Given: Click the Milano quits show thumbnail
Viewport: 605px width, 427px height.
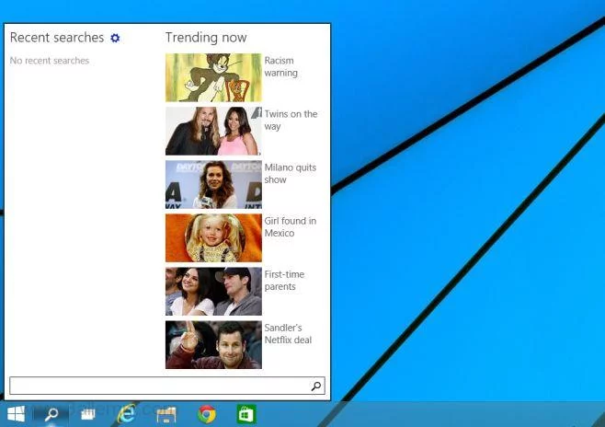Looking at the screenshot, I should (x=213, y=184).
